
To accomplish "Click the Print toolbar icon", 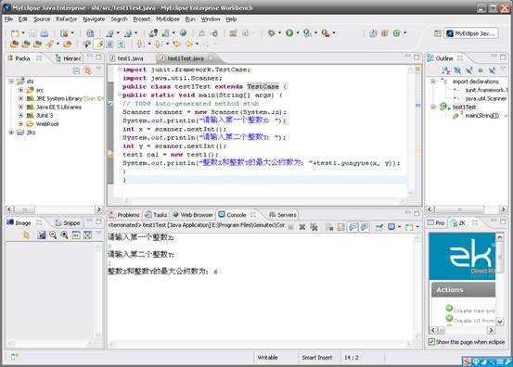I will [x=45, y=33].
